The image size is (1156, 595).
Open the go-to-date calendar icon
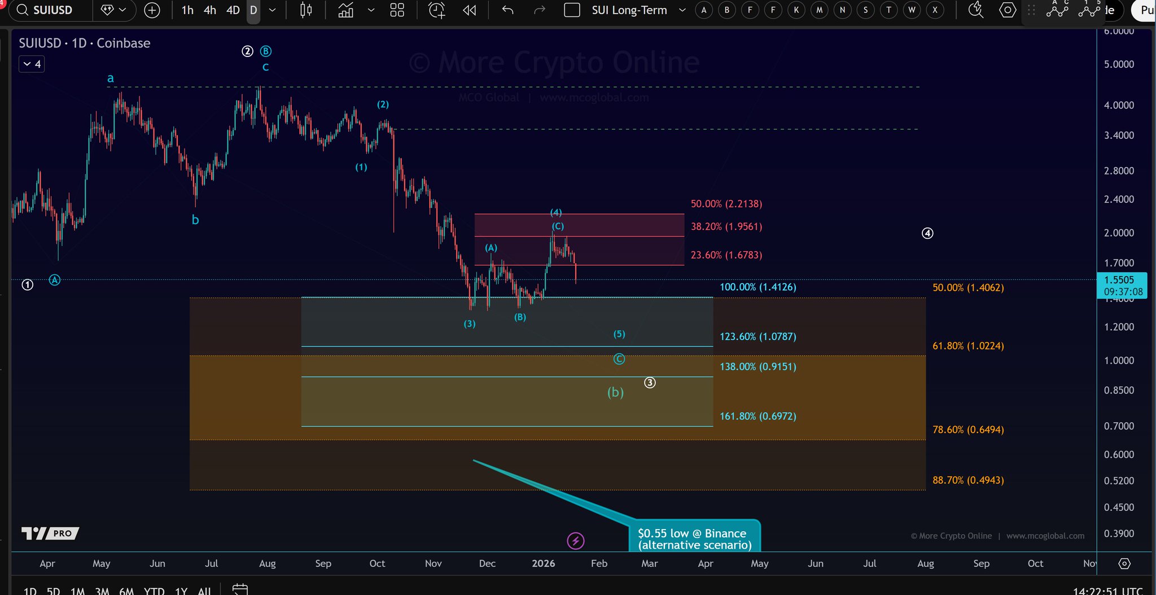click(x=240, y=589)
